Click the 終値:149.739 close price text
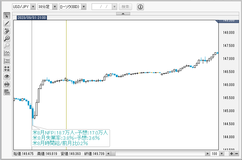This screenshot has width=242, height=160. coord(94,154)
